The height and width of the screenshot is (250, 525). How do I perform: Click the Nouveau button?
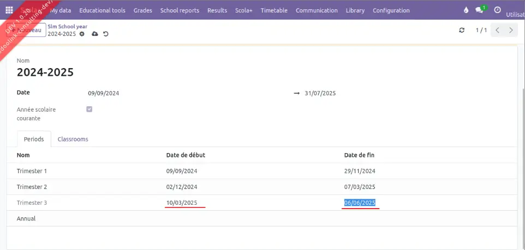pos(32,31)
